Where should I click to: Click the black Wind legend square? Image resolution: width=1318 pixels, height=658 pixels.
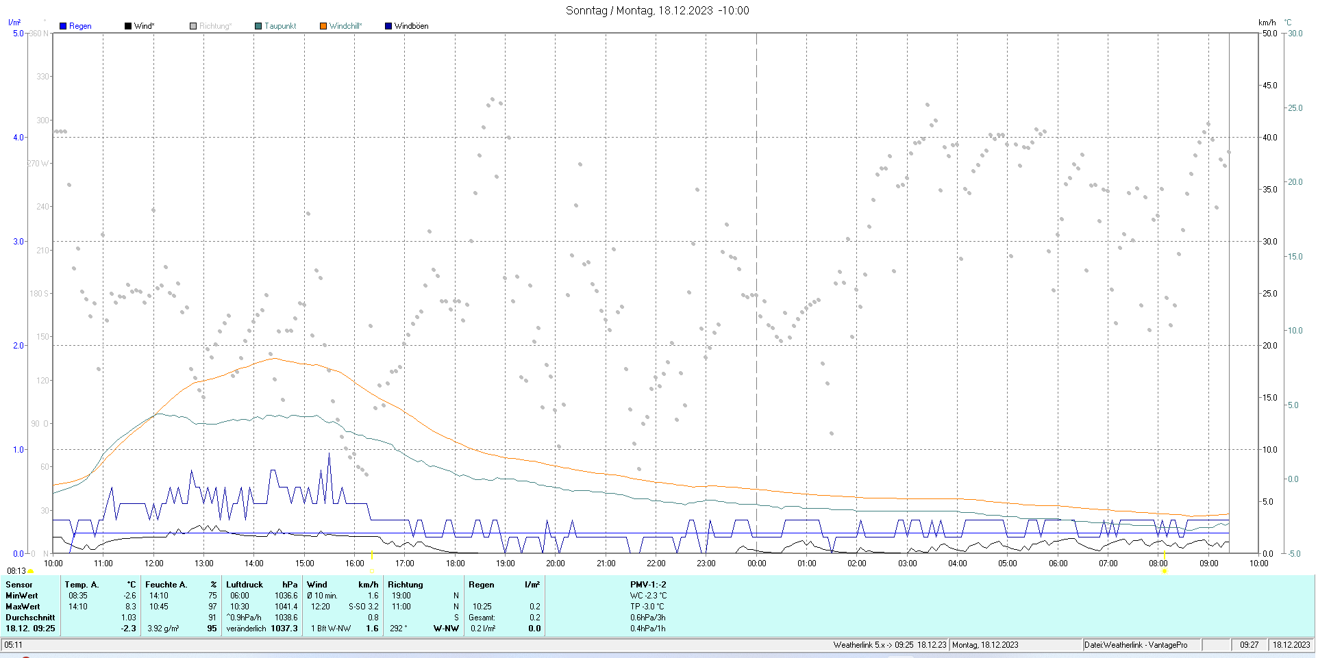pyautogui.click(x=128, y=26)
